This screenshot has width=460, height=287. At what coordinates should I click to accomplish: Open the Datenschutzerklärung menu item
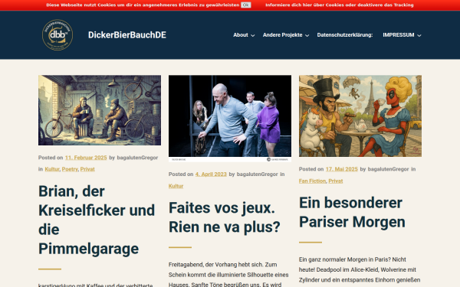(345, 35)
